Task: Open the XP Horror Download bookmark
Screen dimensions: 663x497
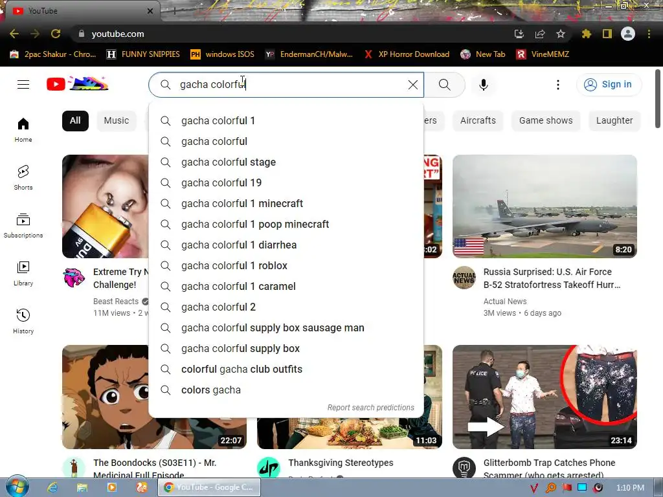Action: point(407,54)
